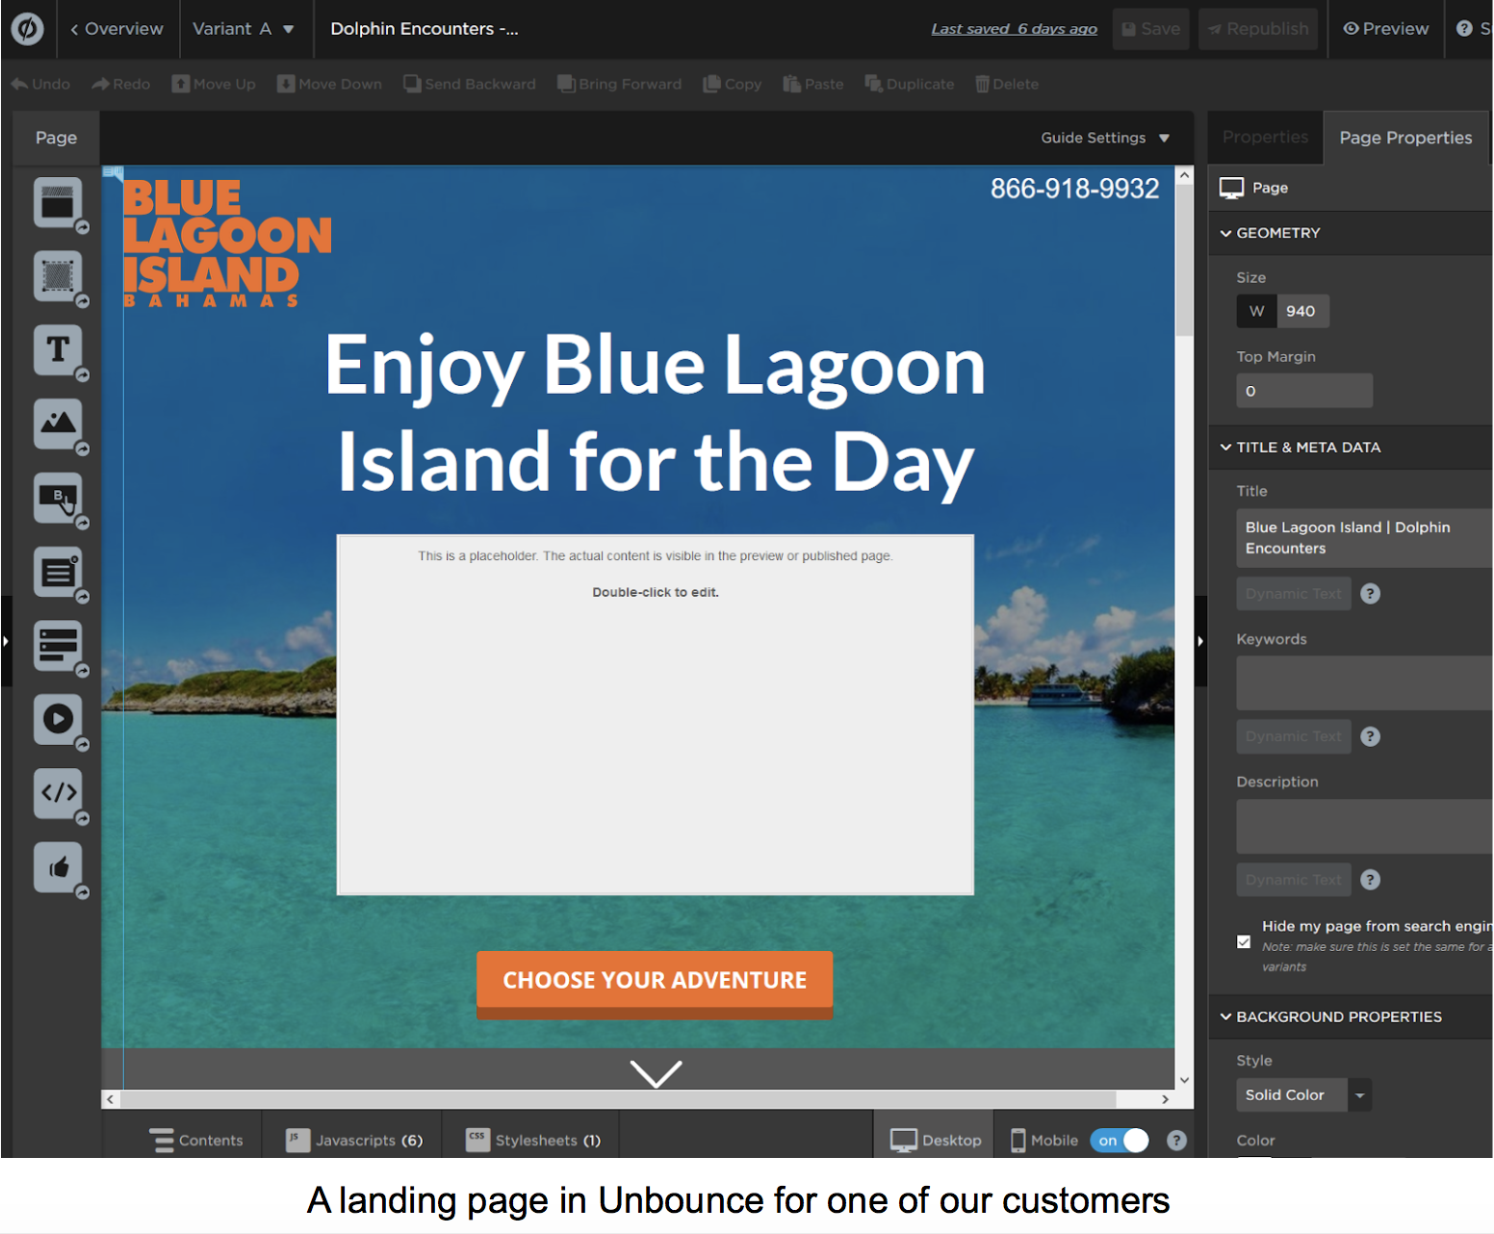Click the CHOOSE YOUR ADVENTURE button on canvas
Image resolution: width=1494 pixels, height=1234 pixels.
655,984
